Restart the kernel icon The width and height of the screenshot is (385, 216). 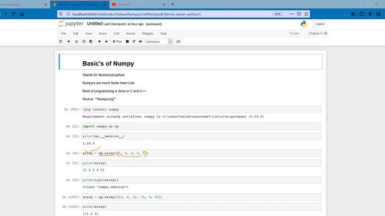click(134, 41)
